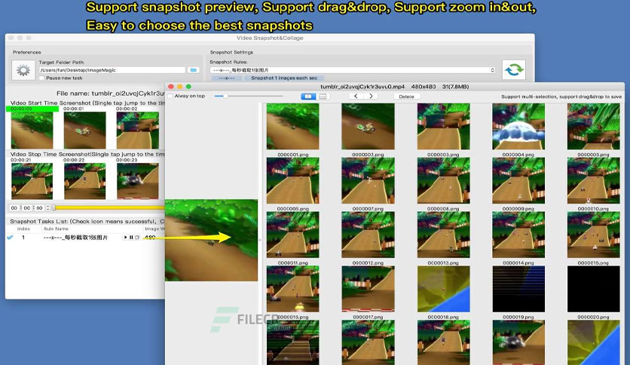The height and width of the screenshot is (365, 630).
Task: Click the seconds field of the time input
Action: tap(39, 208)
